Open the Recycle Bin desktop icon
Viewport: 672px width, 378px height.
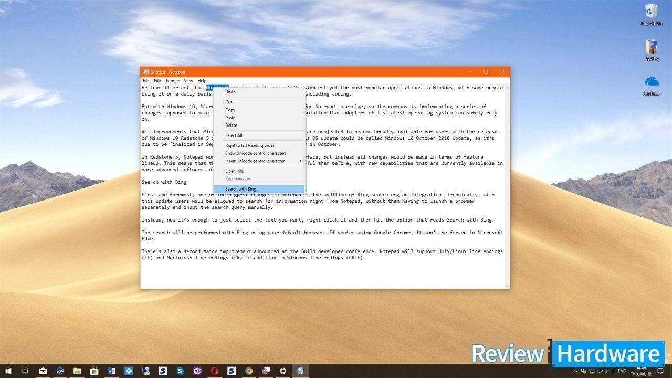pyautogui.click(x=652, y=14)
